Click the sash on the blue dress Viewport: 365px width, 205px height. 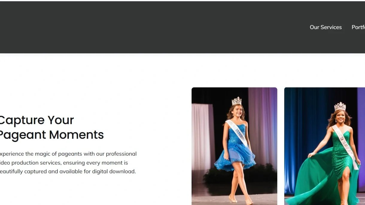pyautogui.click(x=237, y=133)
